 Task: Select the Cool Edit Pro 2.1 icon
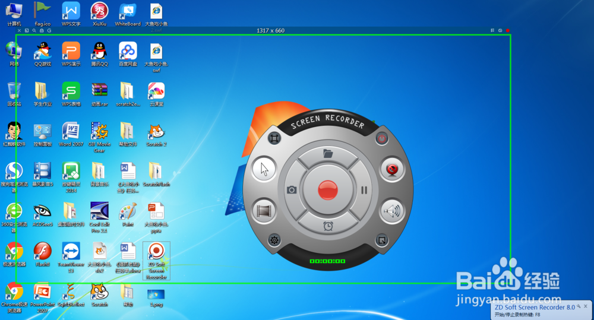pos(99,217)
